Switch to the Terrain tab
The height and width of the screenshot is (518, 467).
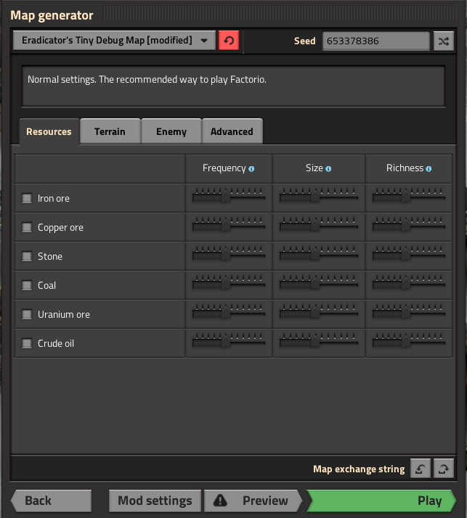pyautogui.click(x=110, y=131)
